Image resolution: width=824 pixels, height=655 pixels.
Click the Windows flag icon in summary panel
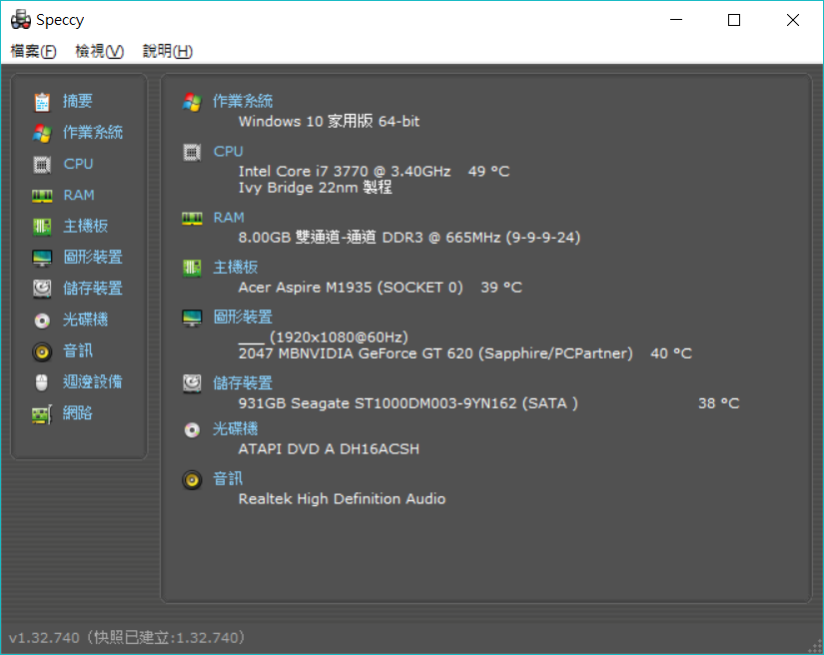click(x=192, y=102)
